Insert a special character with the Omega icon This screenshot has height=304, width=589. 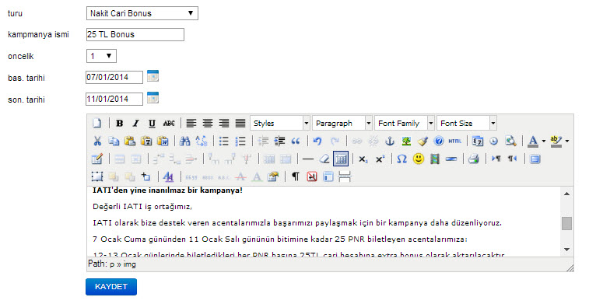coord(402,159)
